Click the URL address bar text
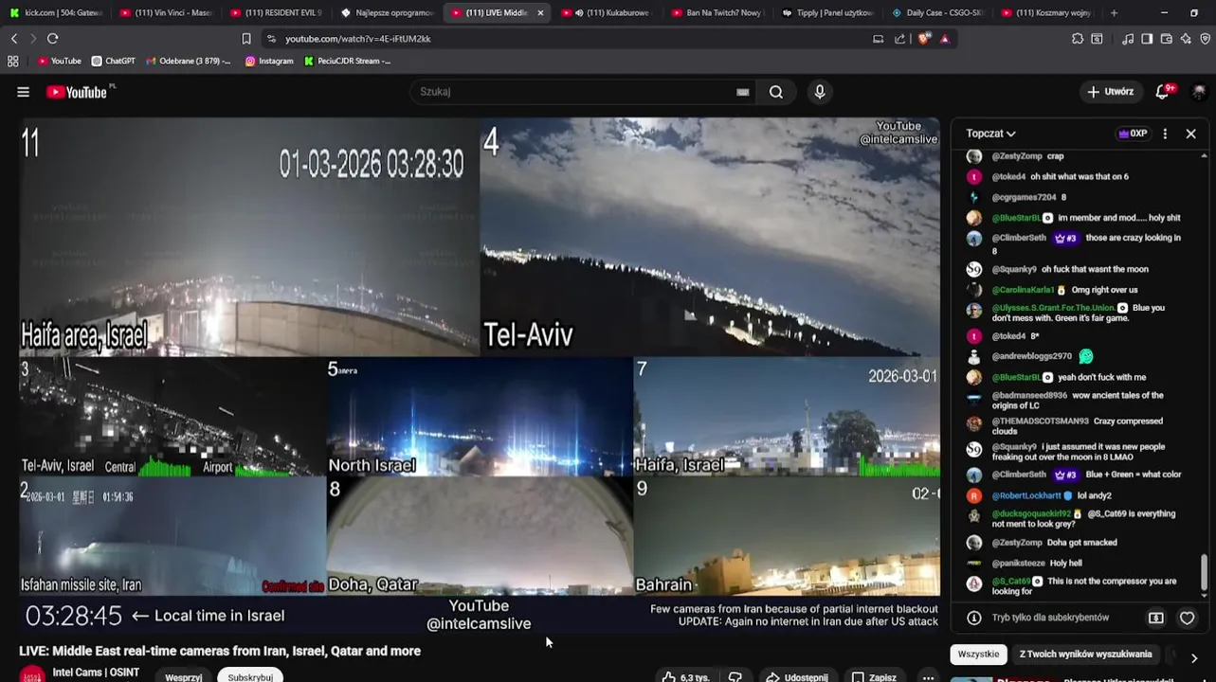The height and width of the screenshot is (682, 1216). (x=358, y=39)
